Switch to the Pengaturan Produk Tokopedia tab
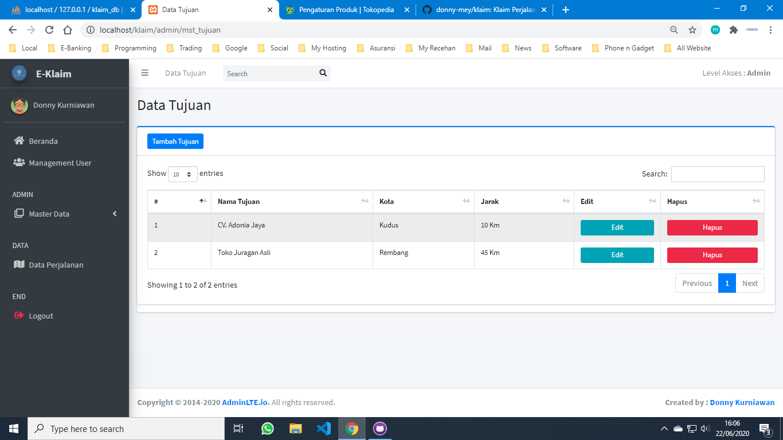This screenshot has width=783, height=440. pyautogui.click(x=346, y=10)
